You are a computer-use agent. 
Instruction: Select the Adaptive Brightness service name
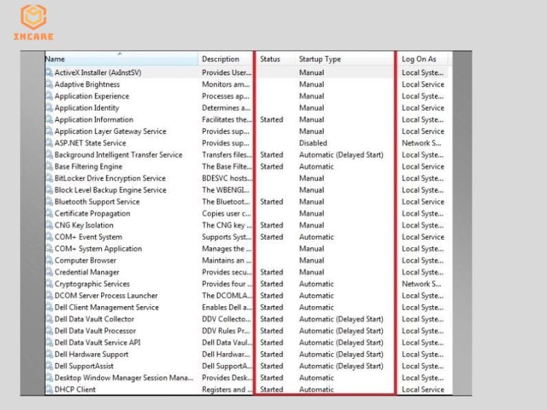(x=87, y=84)
